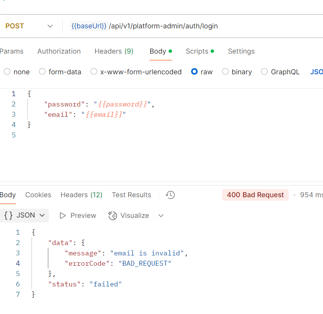323x314 pixels.
Task: Open the request Headers (9) tab
Action: [x=114, y=51]
